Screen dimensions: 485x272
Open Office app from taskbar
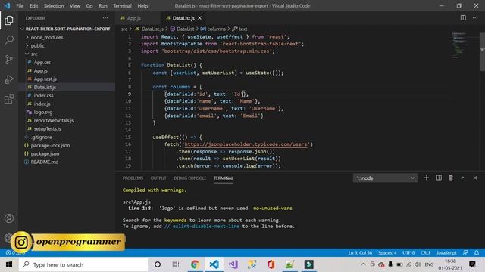click(x=271, y=264)
